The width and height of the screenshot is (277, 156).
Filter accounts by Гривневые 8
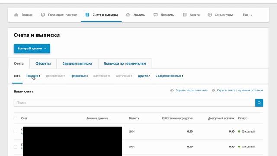(x=79, y=76)
